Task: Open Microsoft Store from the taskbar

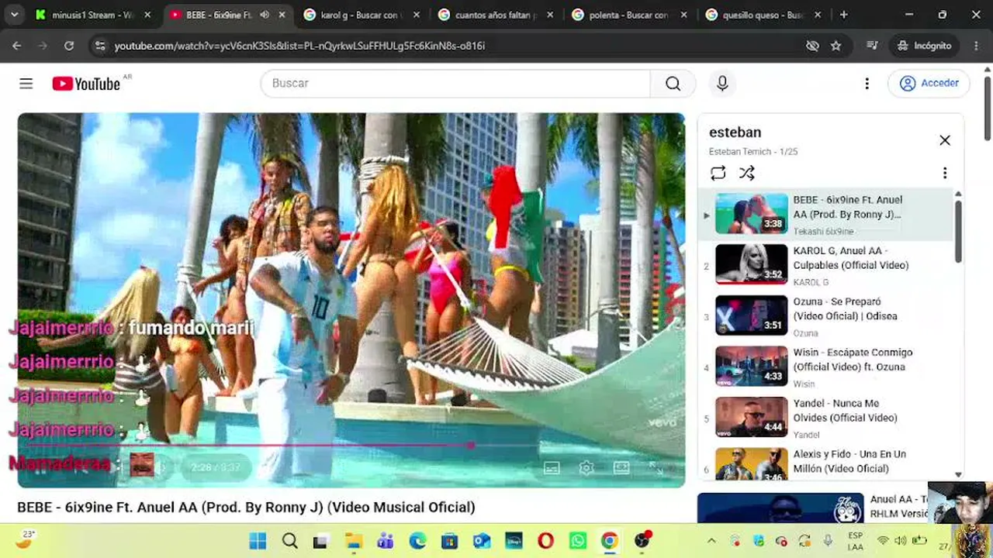Action: point(449,541)
